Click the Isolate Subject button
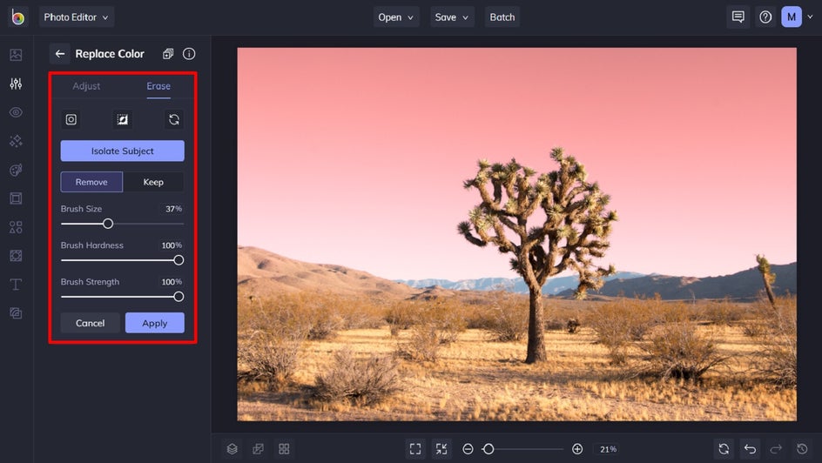Viewport: 822px width, 463px height. (x=122, y=151)
